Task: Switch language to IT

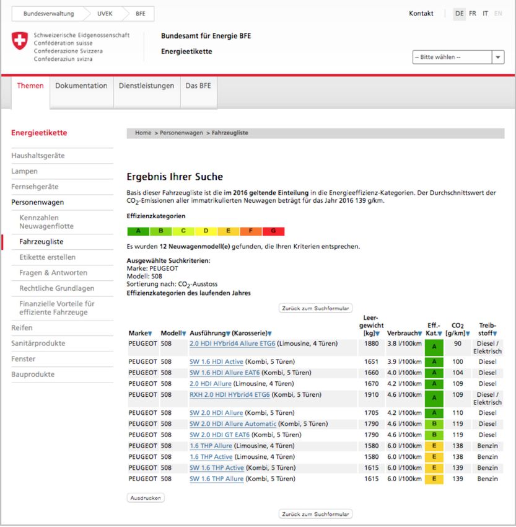Action: point(485,14)
